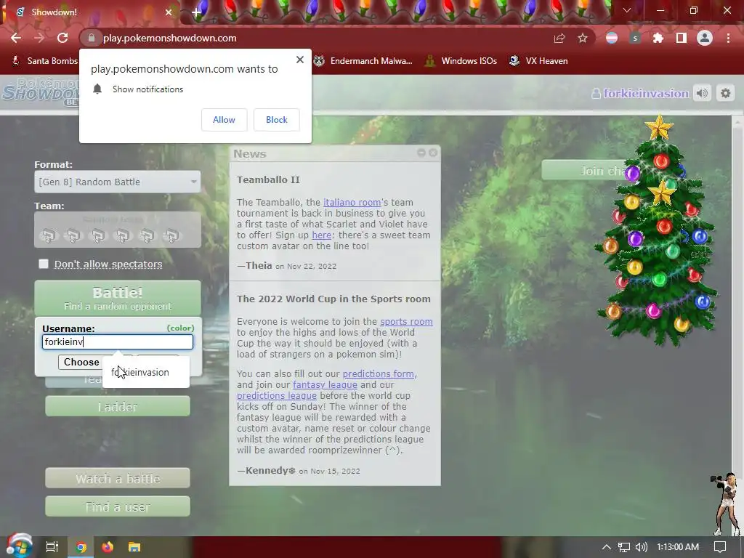
Task: Open the browser side panel icon
Action: (682, 38)
